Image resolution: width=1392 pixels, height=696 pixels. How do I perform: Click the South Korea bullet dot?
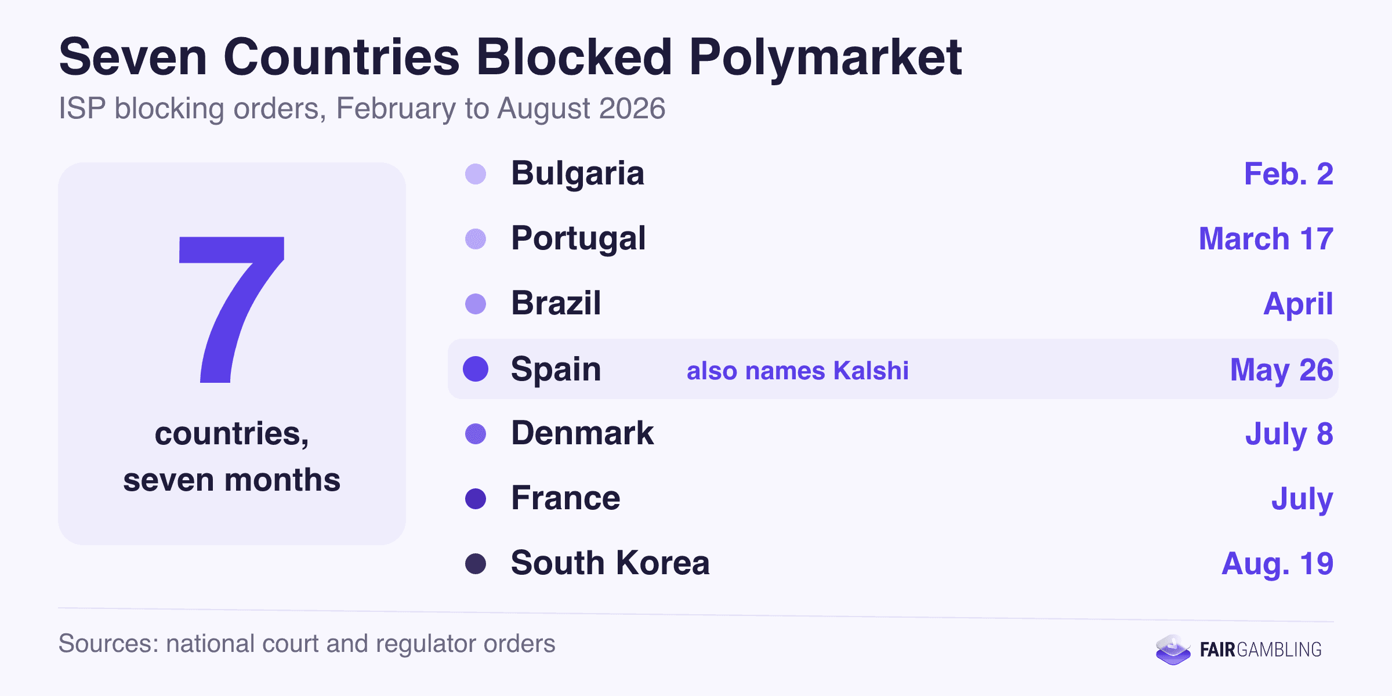point(476,564)
